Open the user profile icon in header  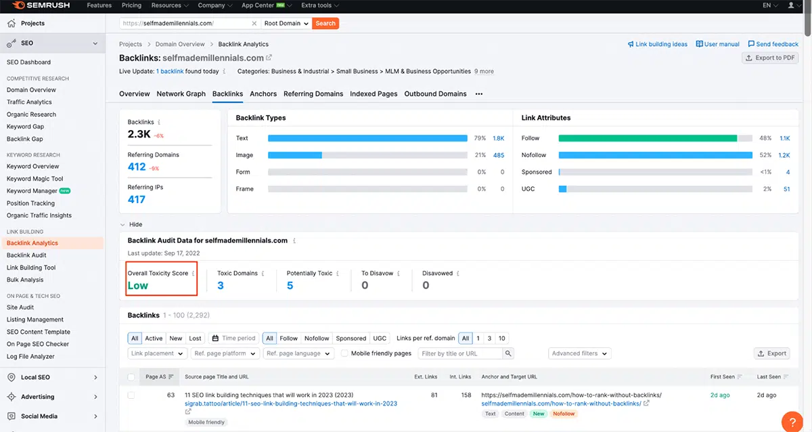coord(791,5)
